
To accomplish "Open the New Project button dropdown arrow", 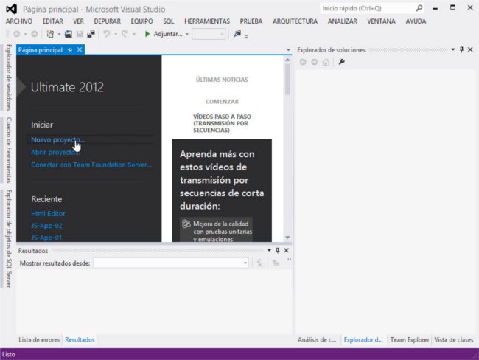I will coord(59,34).
